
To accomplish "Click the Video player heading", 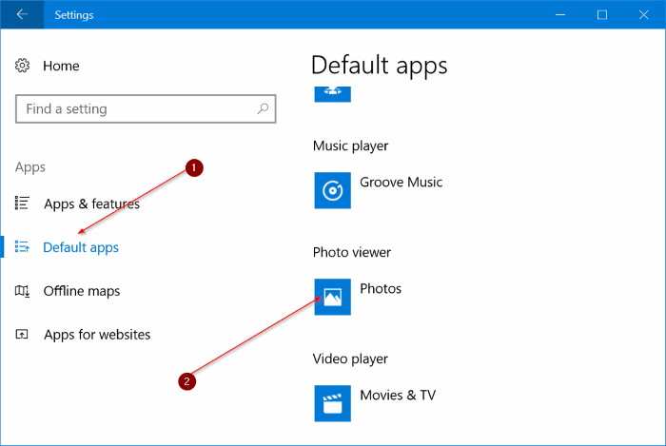I will pyautogui.click(x=350, y=359).
